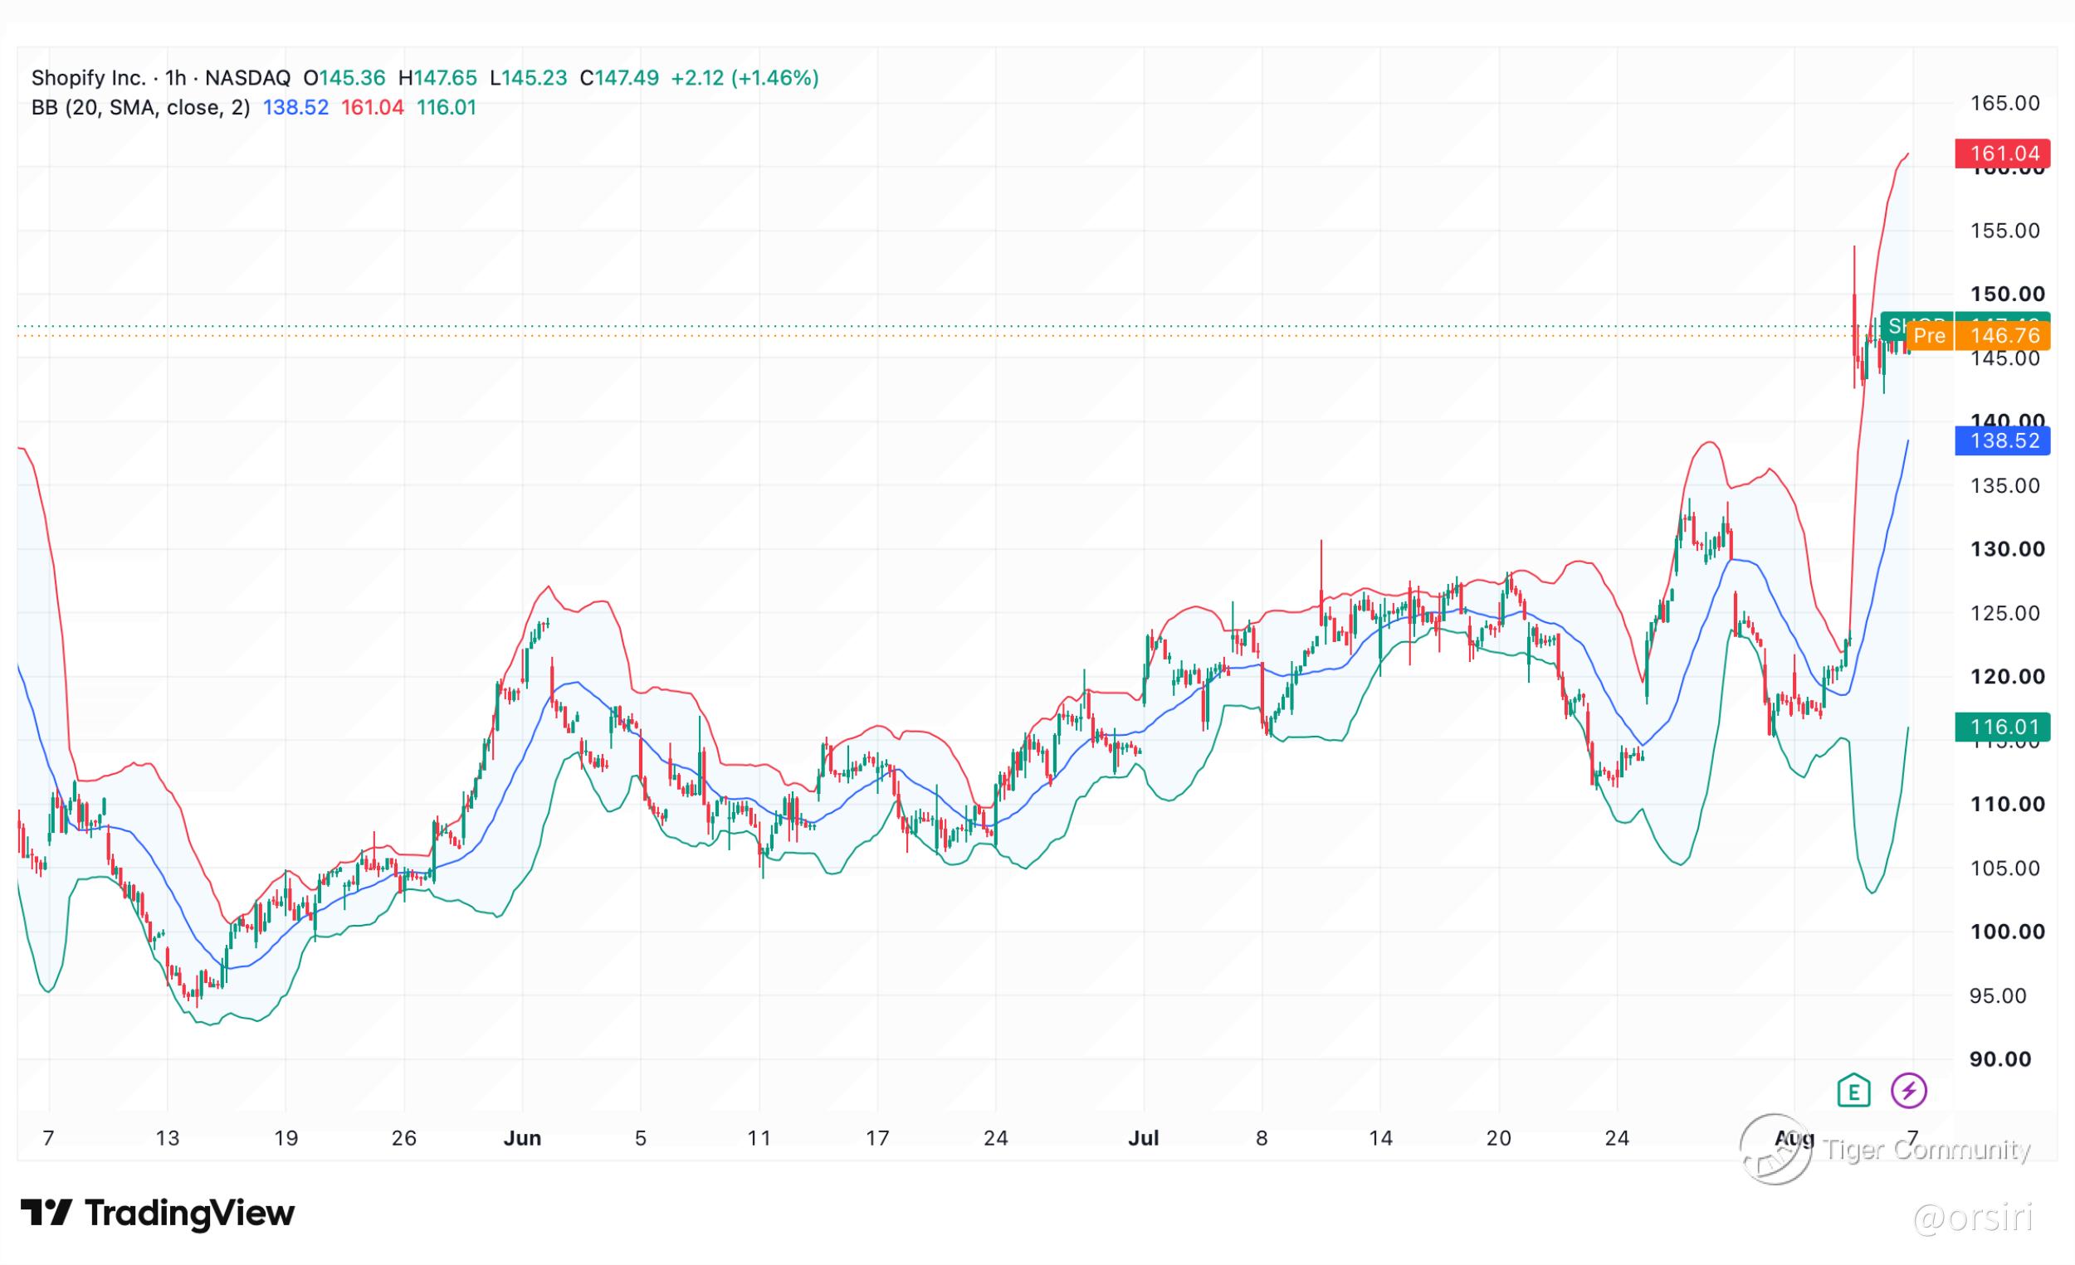
Task: Click the 110.00 price axis label
Action: pyautogui.click(x=2008, y=804)
